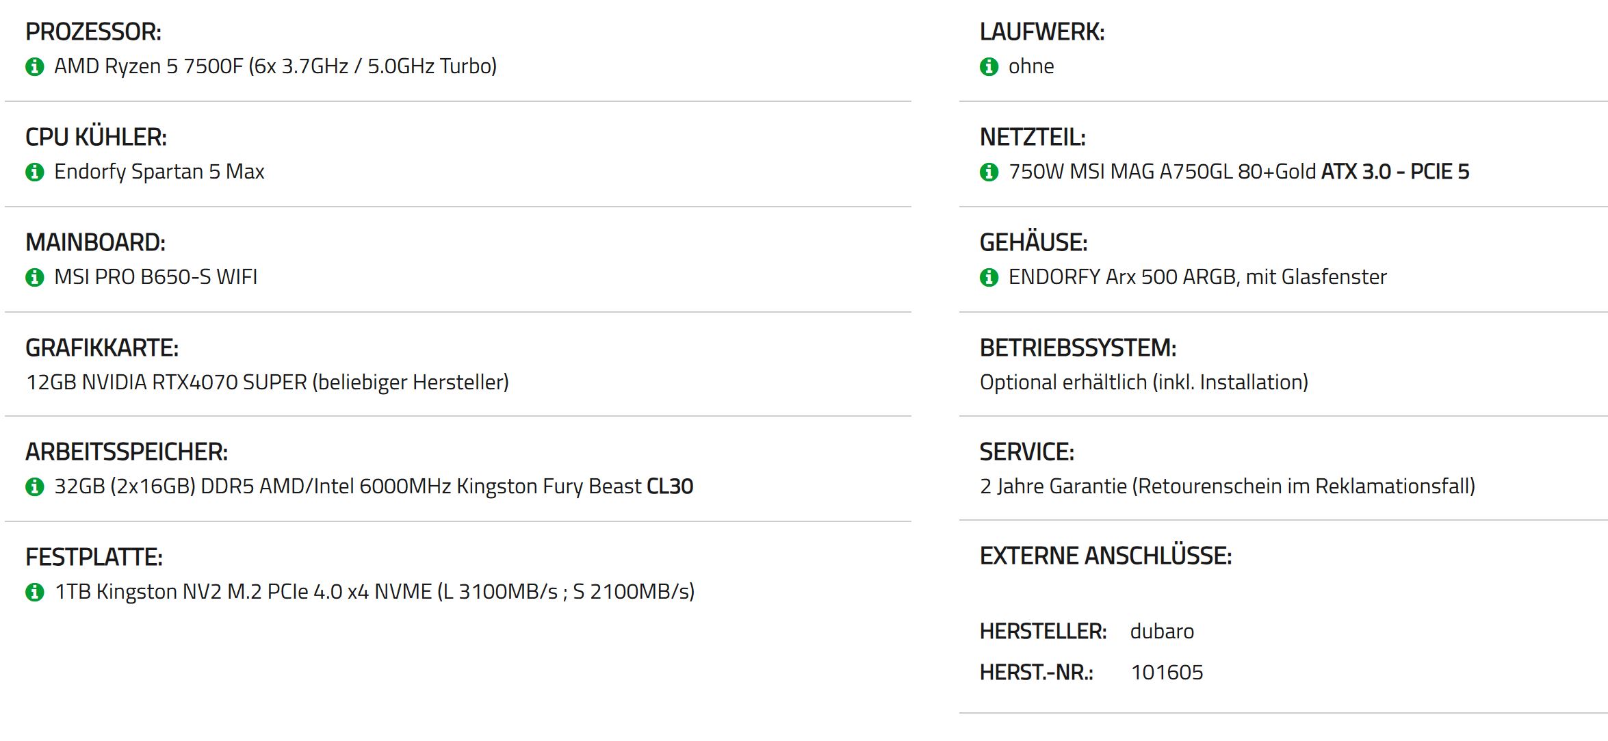1608x741 pixels.
Task: Click info icon for 1TB Kingston NV2 SSD
Action: (34, 592)
